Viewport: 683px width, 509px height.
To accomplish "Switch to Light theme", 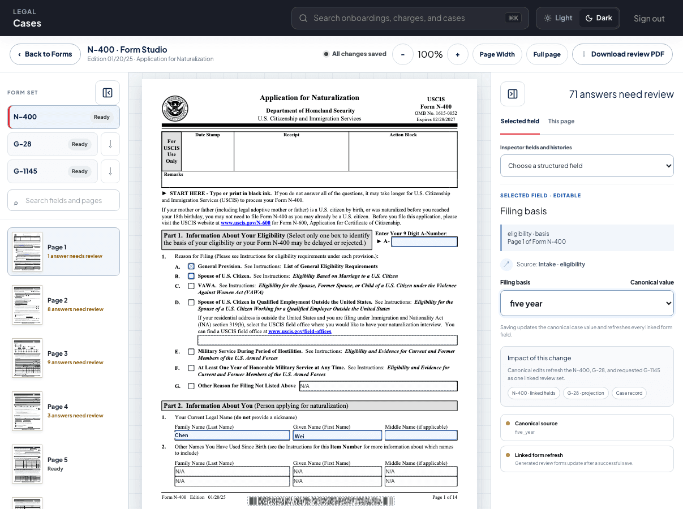I will pos(559,18).
